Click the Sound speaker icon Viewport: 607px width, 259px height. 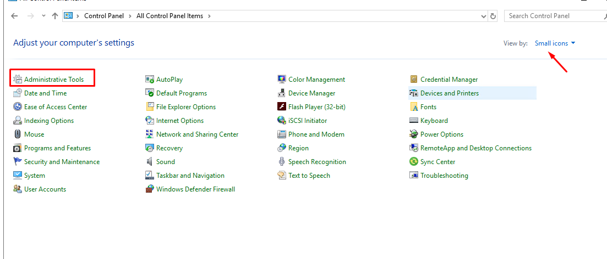coord(150,162)
